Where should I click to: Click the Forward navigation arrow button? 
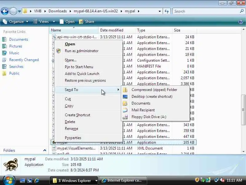[13, 11]
